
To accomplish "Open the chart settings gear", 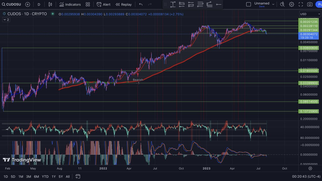I will pyautogui.click(x=291, y=4).
